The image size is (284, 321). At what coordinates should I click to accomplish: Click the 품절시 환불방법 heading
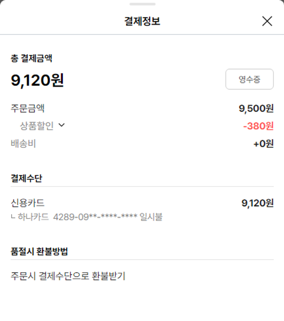pyautogui.click(x=39, y=251)
